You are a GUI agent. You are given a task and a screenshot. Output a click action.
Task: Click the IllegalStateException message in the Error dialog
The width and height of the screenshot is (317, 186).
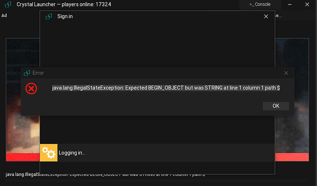tap(166, 88)
